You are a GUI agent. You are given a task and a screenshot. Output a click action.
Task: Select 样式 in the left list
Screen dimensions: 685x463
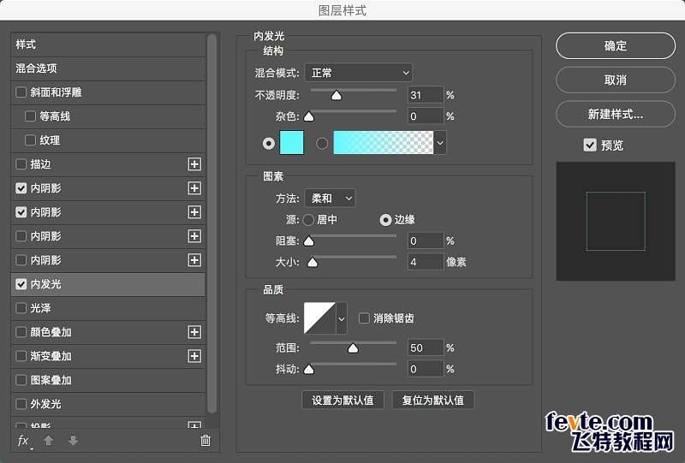(108, 45)
